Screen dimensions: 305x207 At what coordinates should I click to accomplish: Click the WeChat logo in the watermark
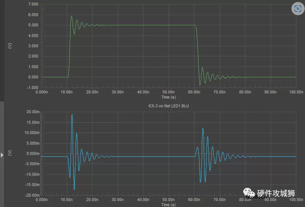click(x=249, y=193)
